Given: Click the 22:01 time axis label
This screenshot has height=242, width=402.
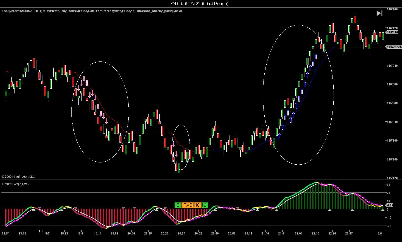Looking at the screenshot, I should click(x=299, y=233).
